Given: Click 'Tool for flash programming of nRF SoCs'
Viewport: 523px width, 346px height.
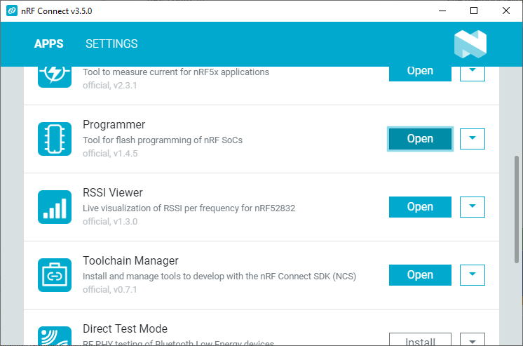Looking at the screenshot, I should click(163, 140).
